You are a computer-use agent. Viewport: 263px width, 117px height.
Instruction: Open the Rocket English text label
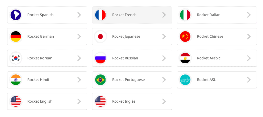pos(40,101)
